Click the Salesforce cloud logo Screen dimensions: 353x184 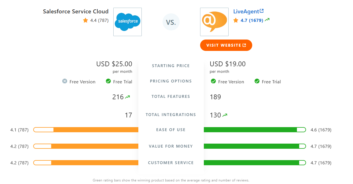click(127, 22)
